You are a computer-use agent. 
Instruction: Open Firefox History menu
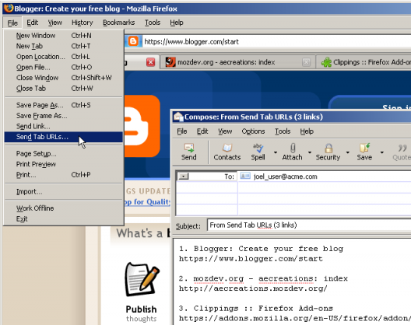tap(83, 23)
